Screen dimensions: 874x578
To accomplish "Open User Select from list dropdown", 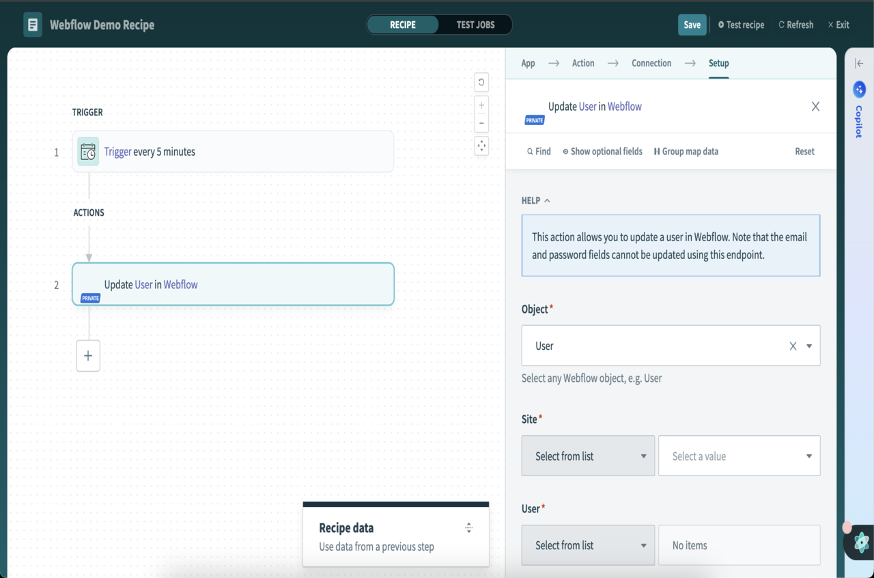I will (x=588, y=545).
